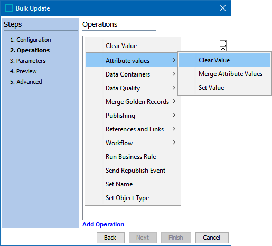Open the Publishing submenu
The image size is (272, 246).
pyautogui.click(x=132, y=115)
